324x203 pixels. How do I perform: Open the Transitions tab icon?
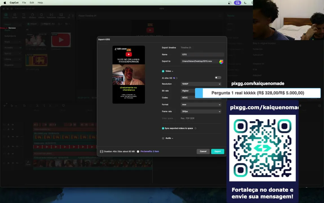[51, 16]
